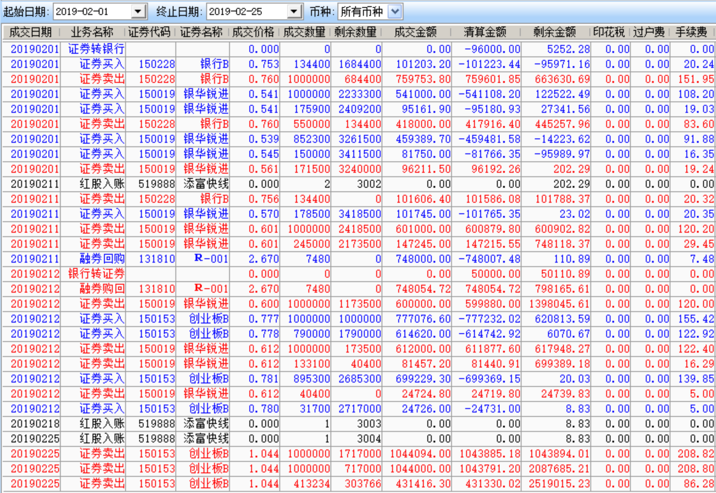Image resolution: width=716 pixels, height=493 pixels.
Task: Click remaining amount 2087685.21
Action: pyautogui.click(x=559, y=469)
